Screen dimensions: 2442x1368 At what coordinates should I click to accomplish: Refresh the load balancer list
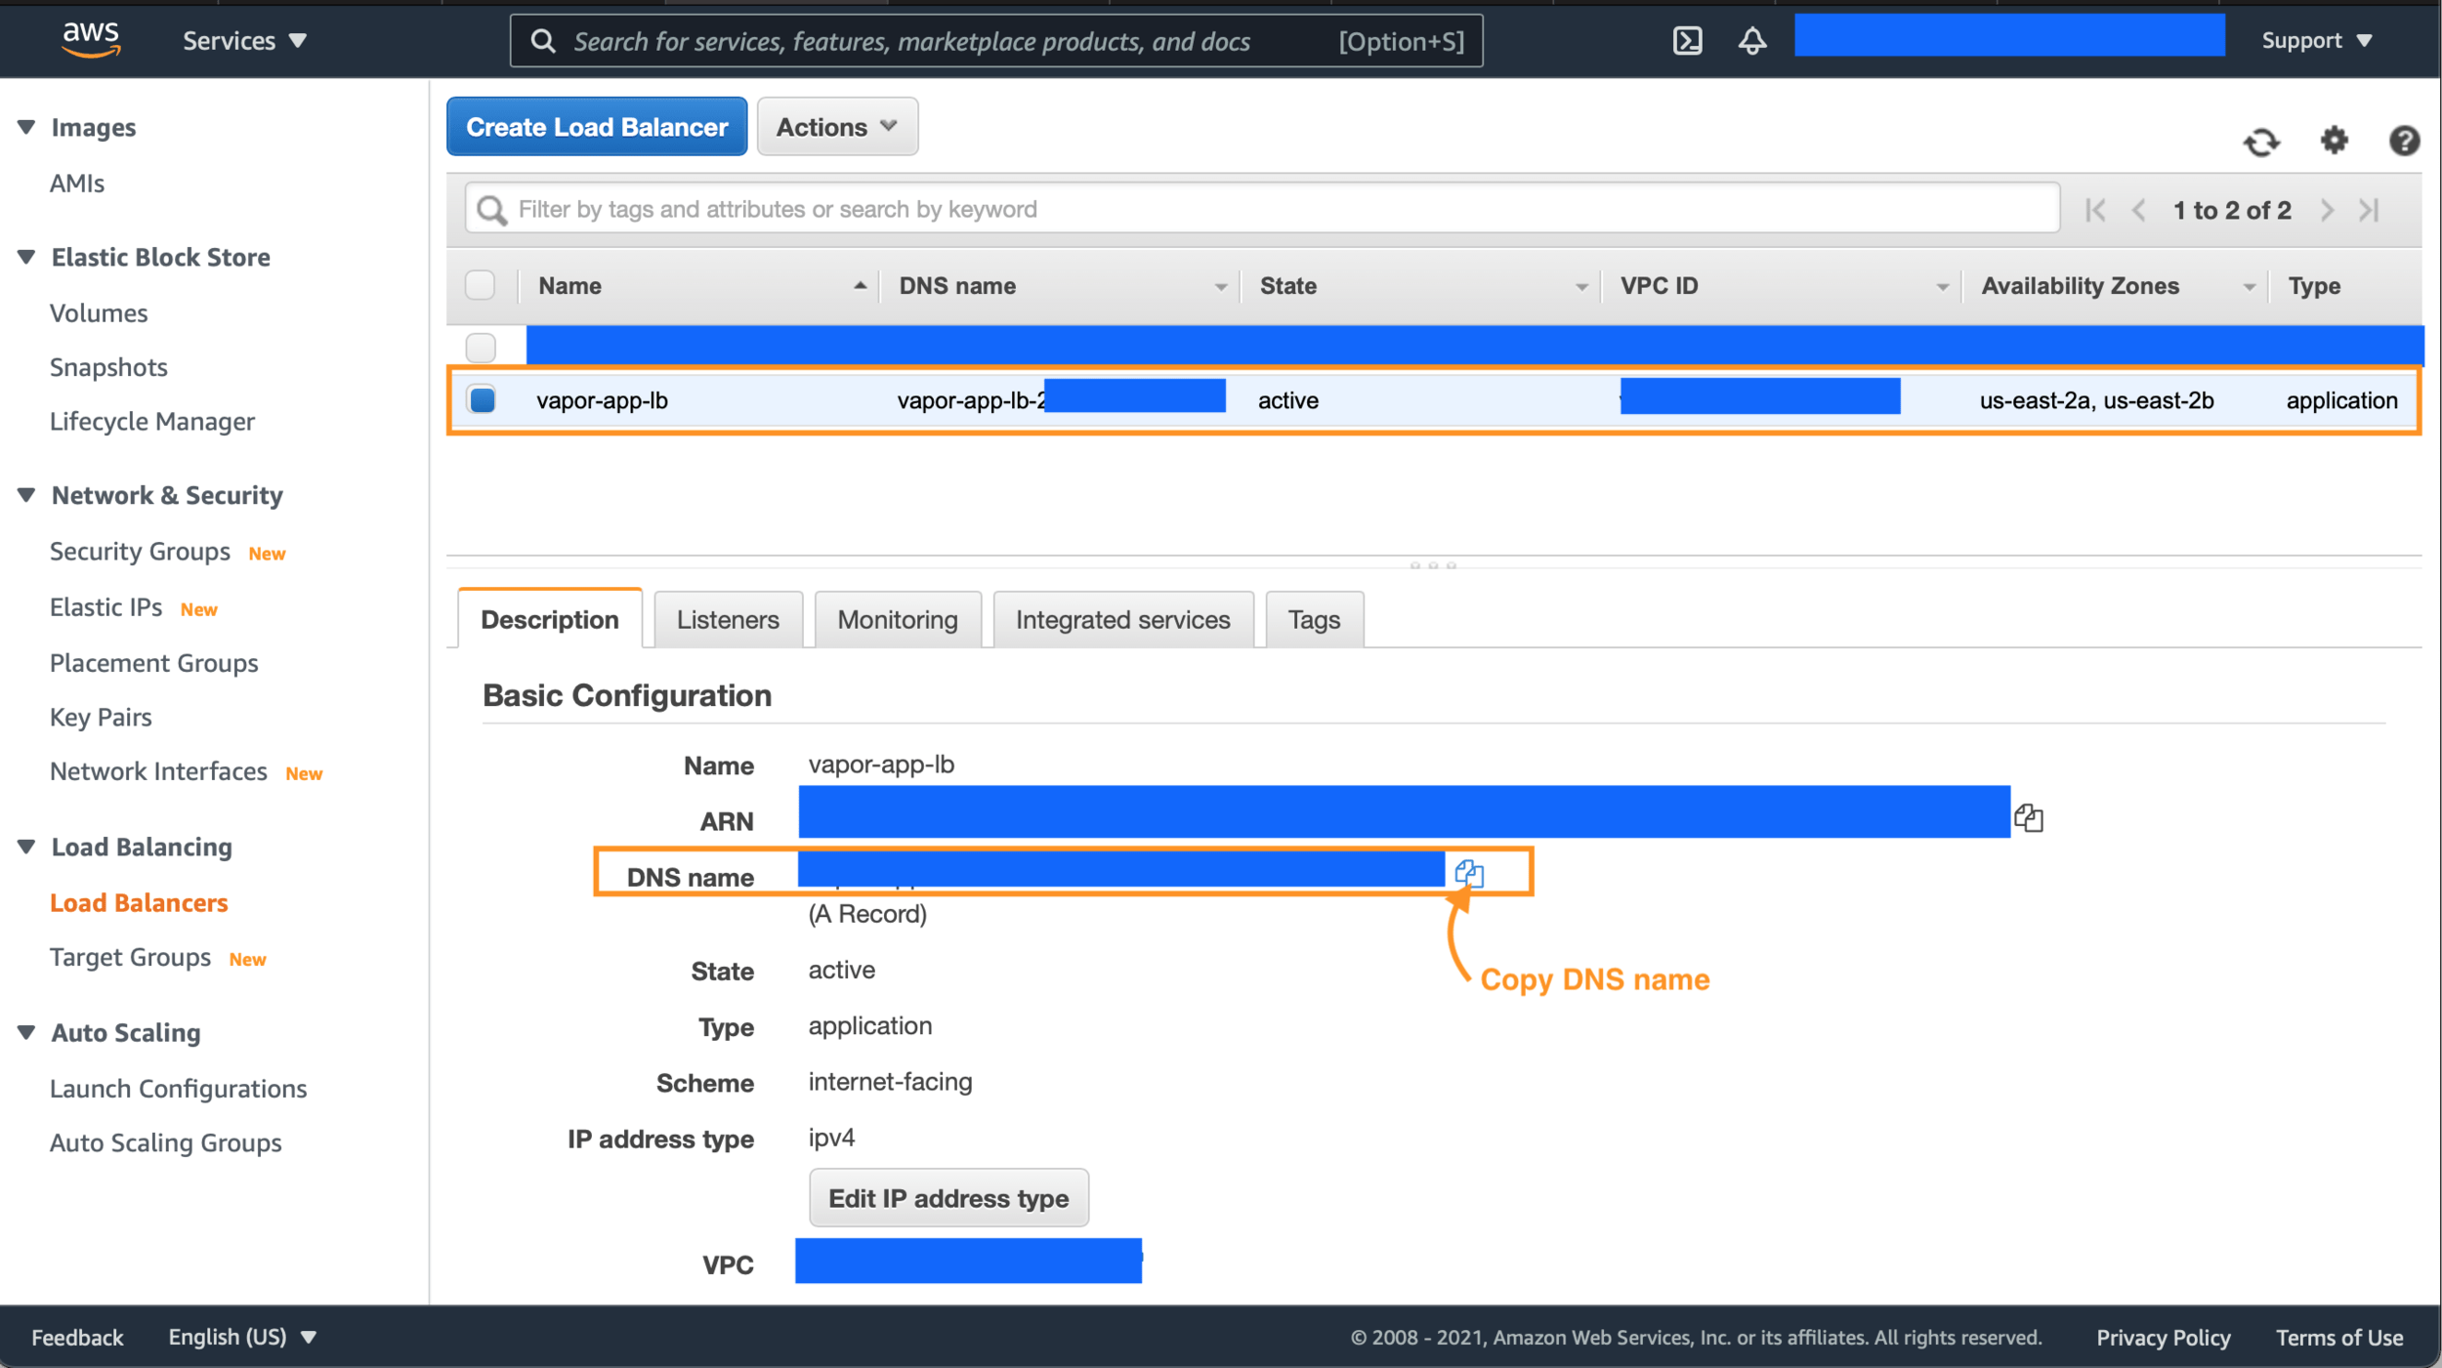pos(2260,142)
